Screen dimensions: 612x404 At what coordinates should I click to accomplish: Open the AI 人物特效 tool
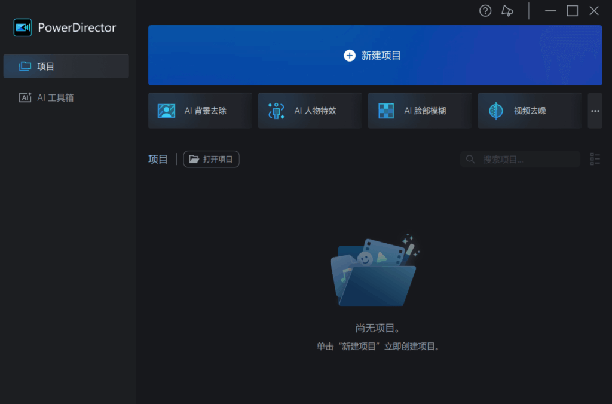310,111
